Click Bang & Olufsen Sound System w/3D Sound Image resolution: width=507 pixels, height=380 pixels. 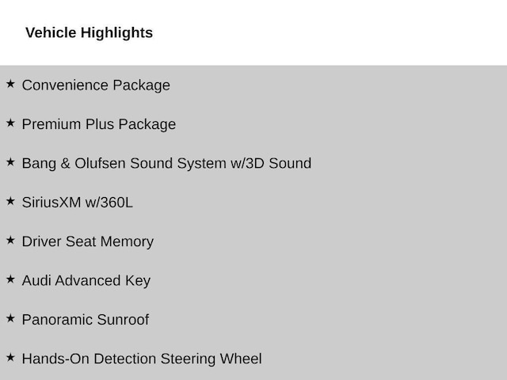(166, 164)
